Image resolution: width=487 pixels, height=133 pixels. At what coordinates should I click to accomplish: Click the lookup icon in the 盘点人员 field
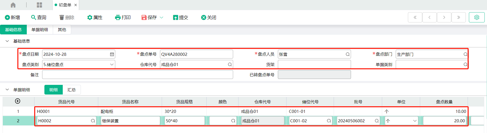click(347, 54)
